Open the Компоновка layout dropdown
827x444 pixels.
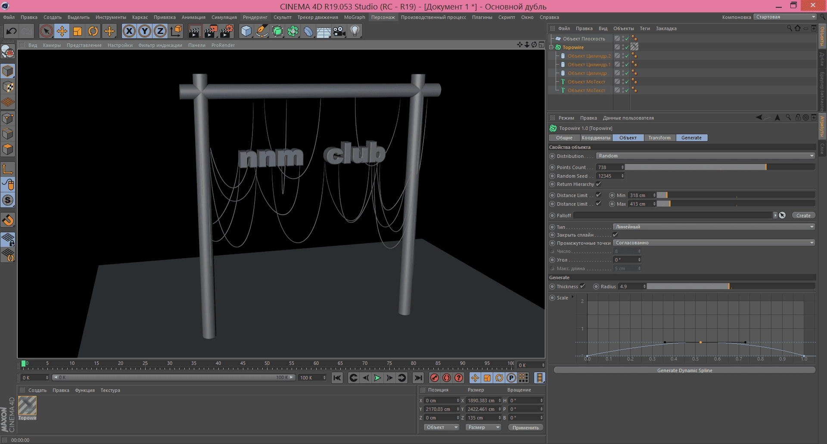785,17
